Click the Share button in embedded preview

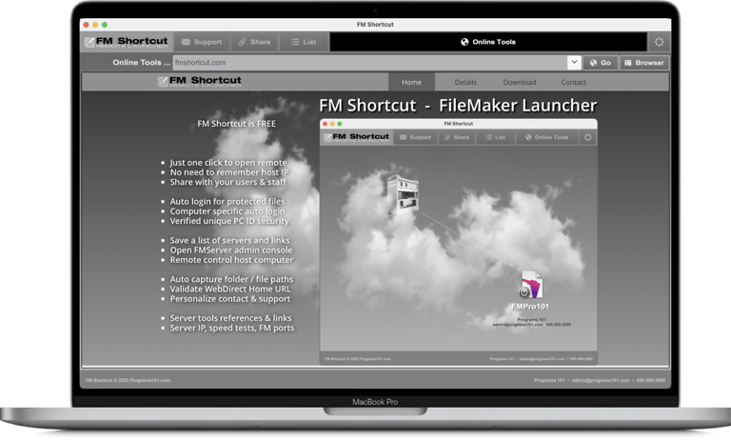457,137
